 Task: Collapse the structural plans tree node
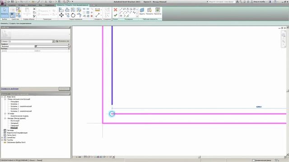(5, 99)
